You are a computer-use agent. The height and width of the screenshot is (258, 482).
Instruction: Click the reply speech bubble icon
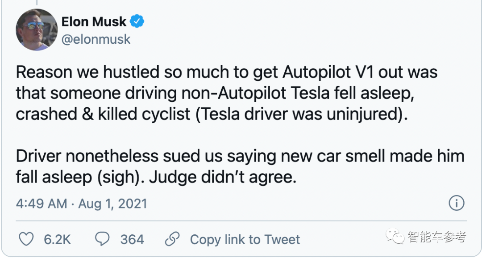point(103,239)
